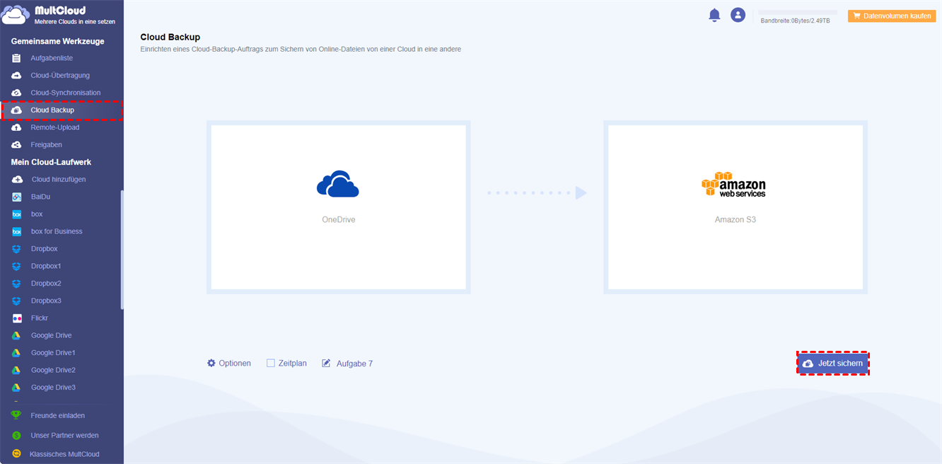The width and height of the screenshot is (942, 464).
Task: Select the Dropbox drive entry
Action: click(45, 249)
